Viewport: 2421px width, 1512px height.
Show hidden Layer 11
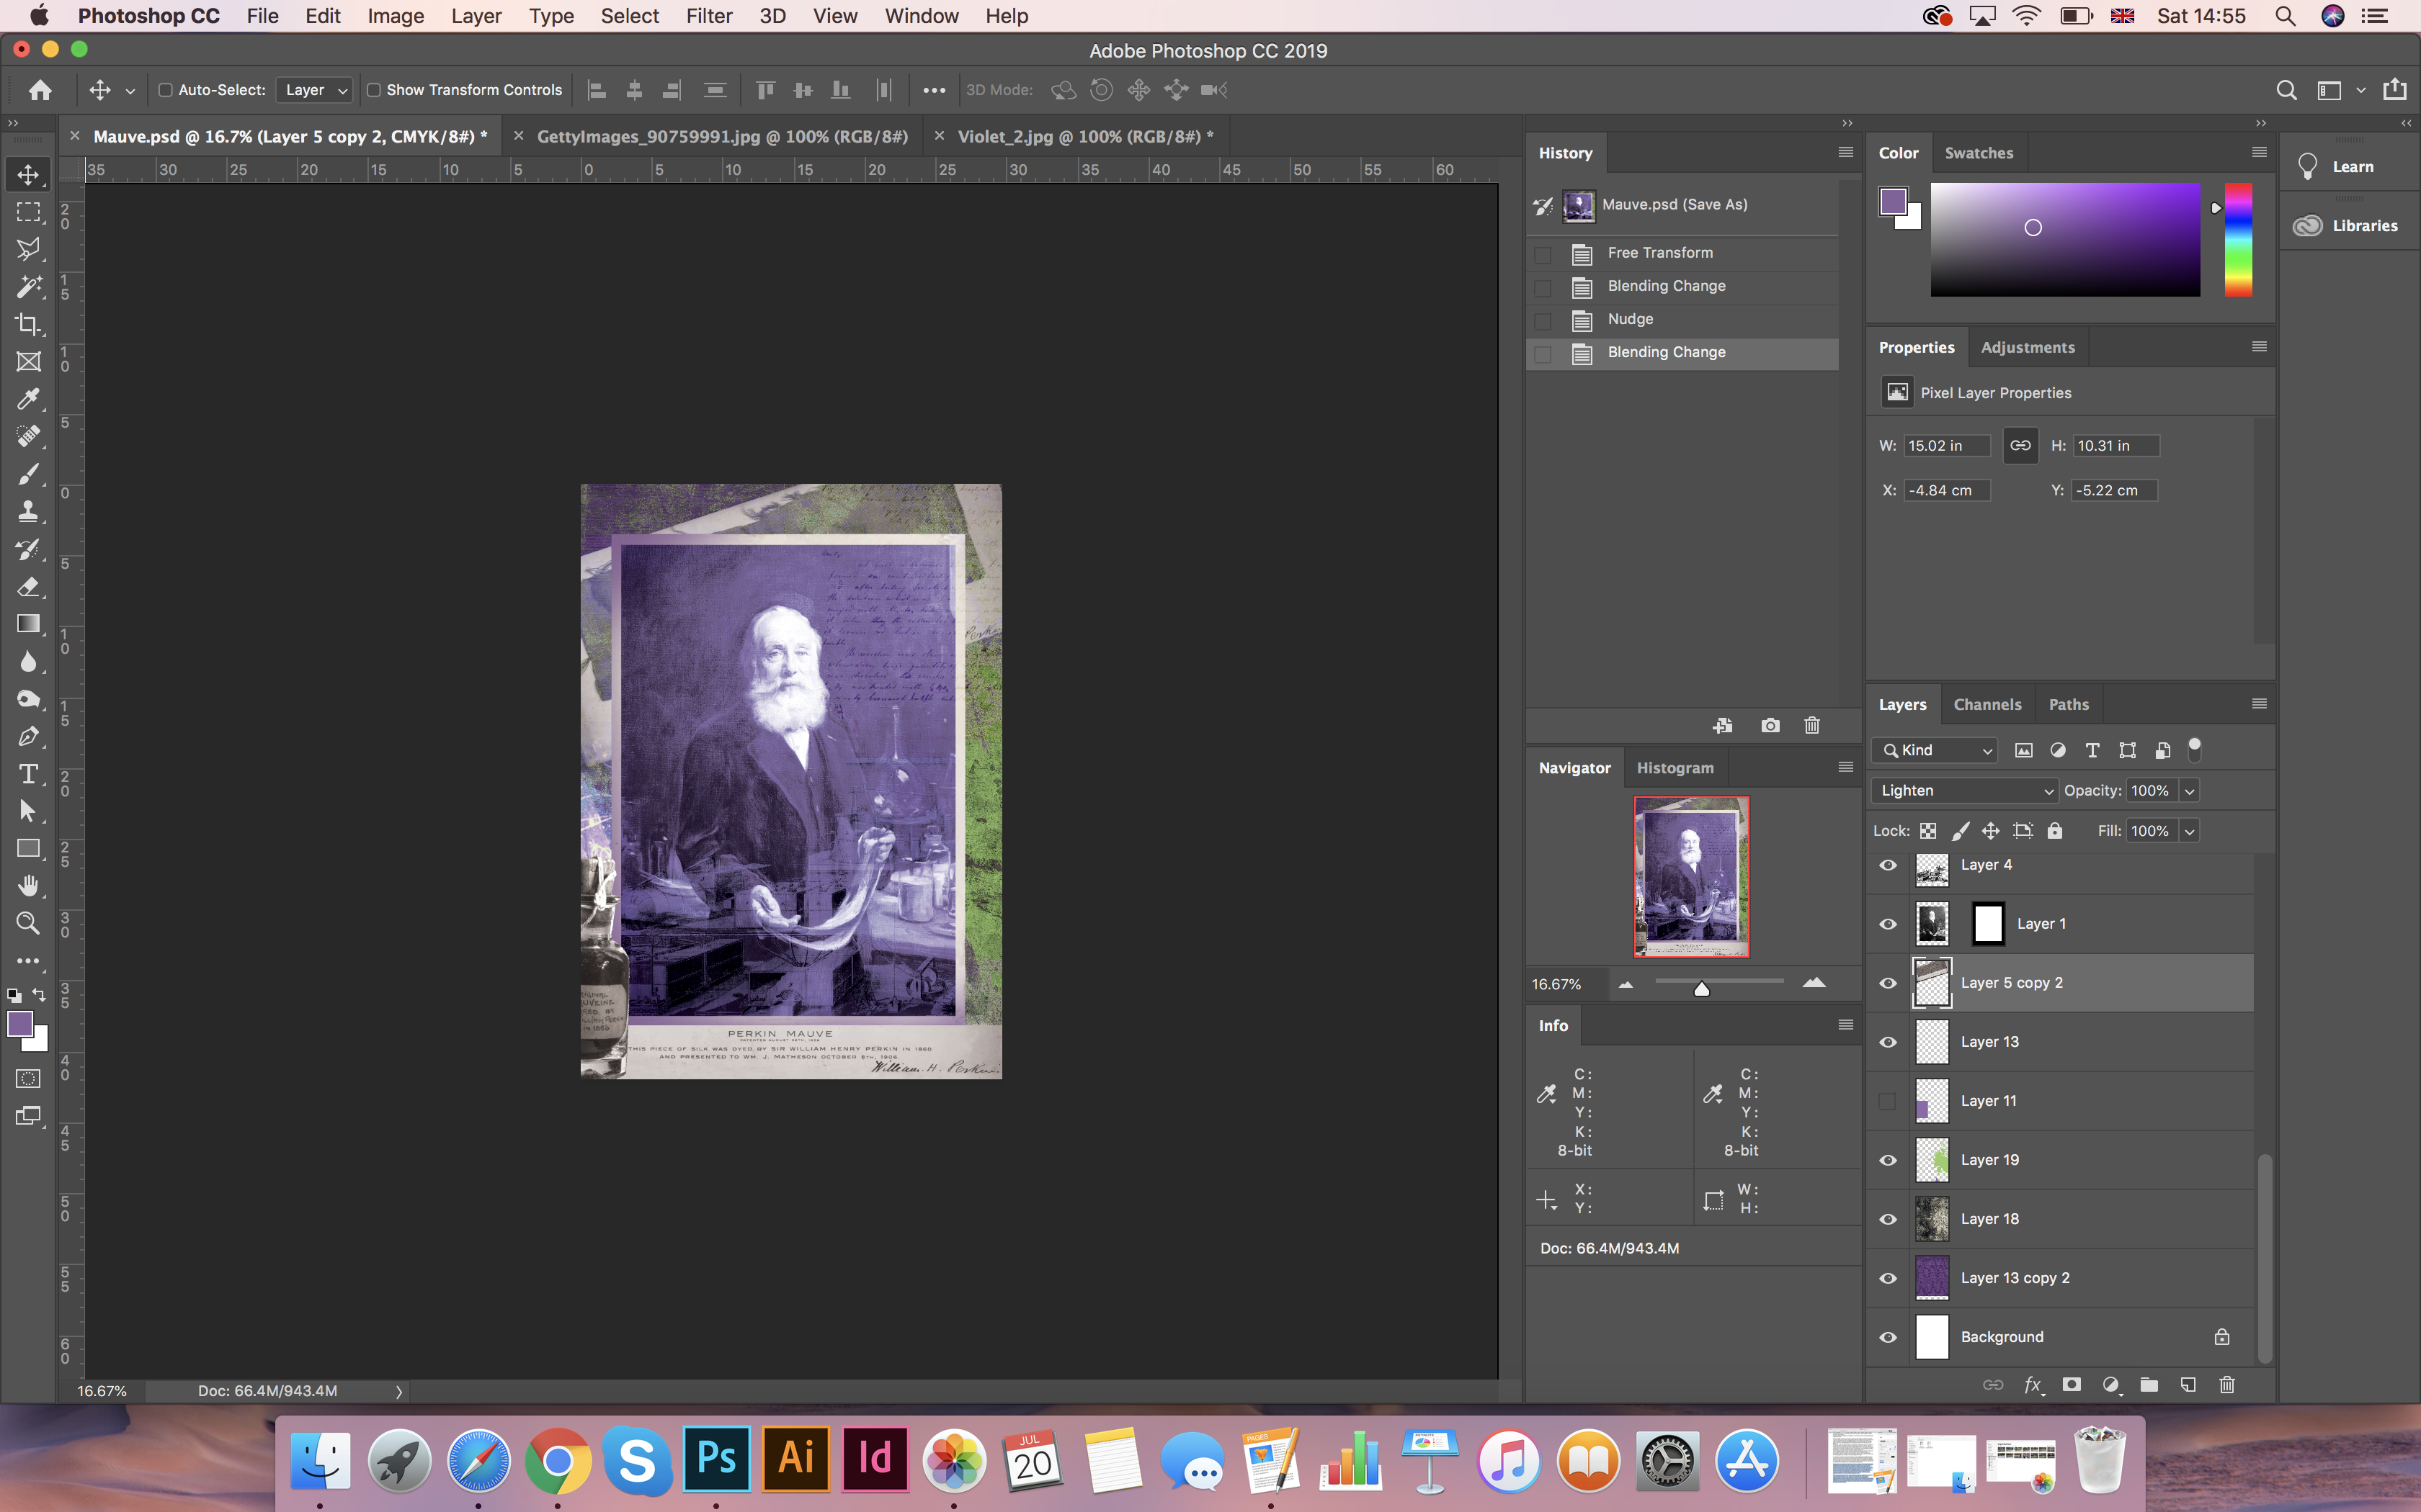pos(1887,1101)
